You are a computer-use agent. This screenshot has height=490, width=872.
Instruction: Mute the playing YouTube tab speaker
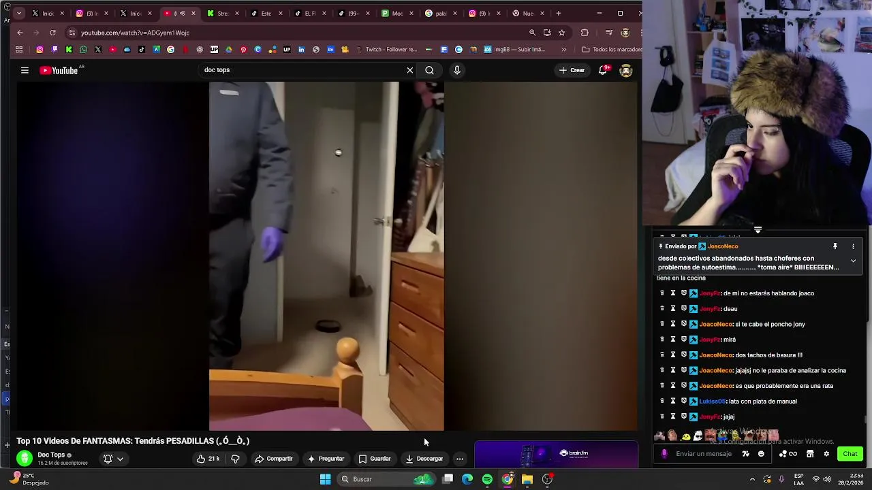(x=182, y=13)
